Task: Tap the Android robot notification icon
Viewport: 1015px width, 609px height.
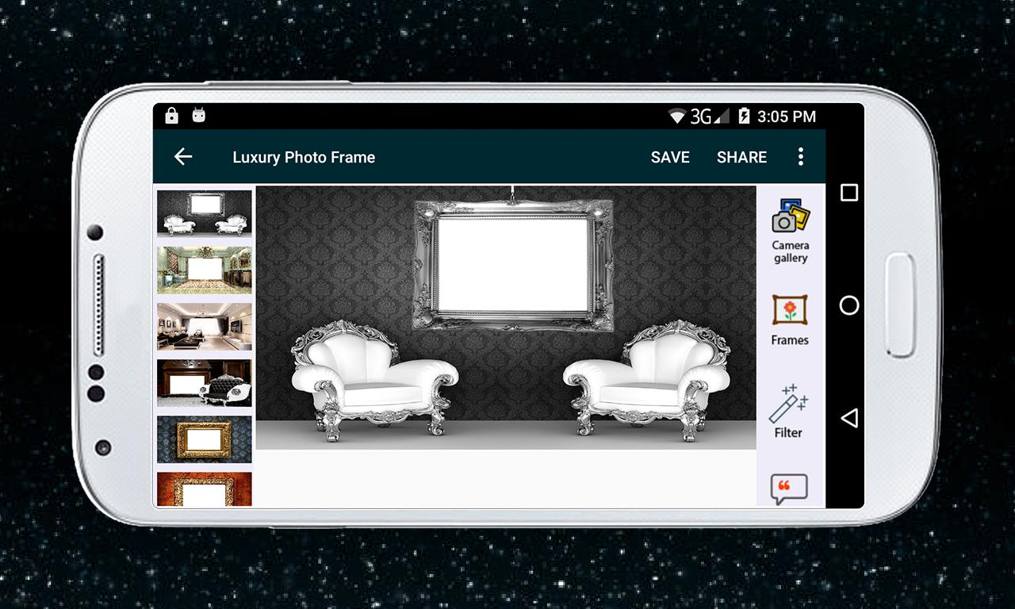Action: pyautogui.click(x=198, y=116)
